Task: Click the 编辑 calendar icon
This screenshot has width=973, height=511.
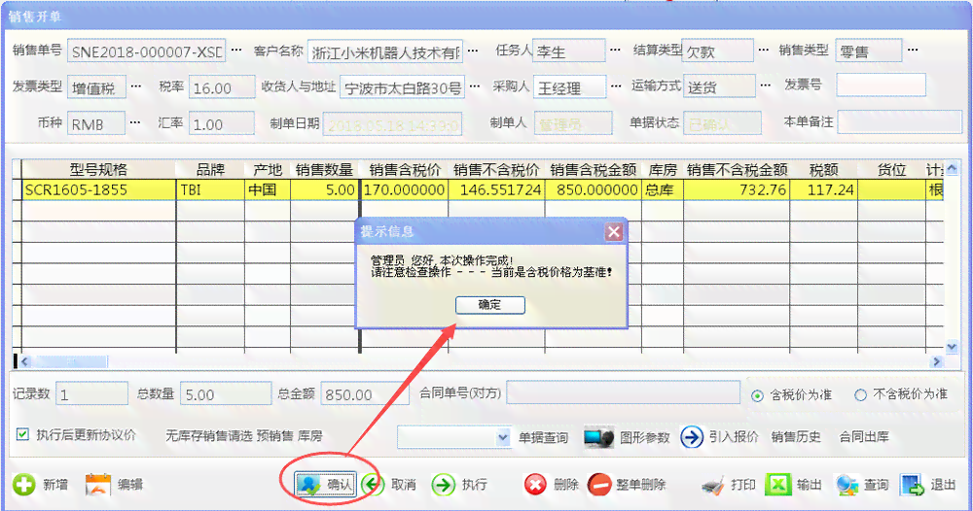Action: 98,485
